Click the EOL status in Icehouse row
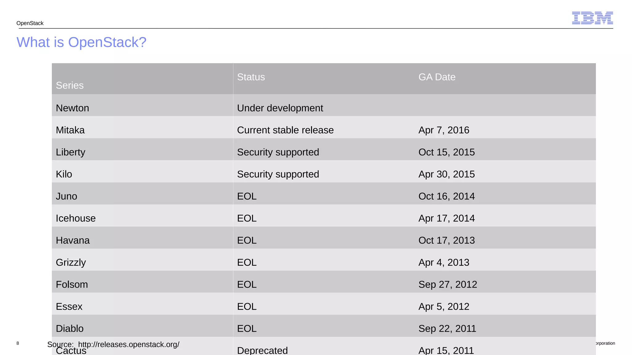This screenshot has width=632, height=355. coord(247,218)
